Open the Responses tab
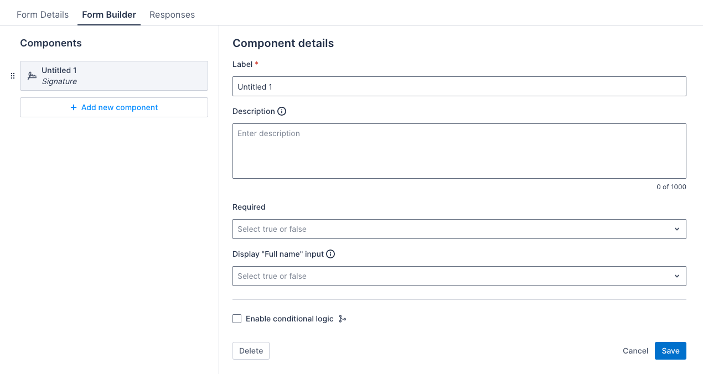The height and width of the screenshot is (374, 703). 172,14
